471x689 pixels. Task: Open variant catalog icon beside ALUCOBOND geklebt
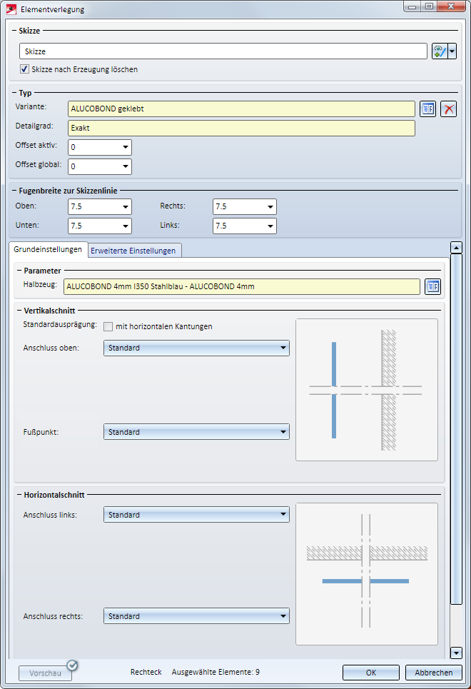click(x=427, y=109)
